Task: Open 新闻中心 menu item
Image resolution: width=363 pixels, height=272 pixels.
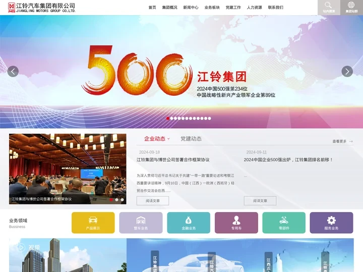Action: pos(191,8)
